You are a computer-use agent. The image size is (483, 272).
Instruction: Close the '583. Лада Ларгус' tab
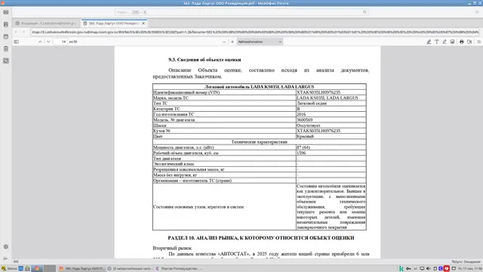(143, 23)
